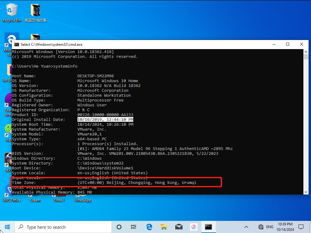This screenshot has height=233, width=311.
Task: Click the OS Version 10.0.18362 value
Action: [109, 86]
